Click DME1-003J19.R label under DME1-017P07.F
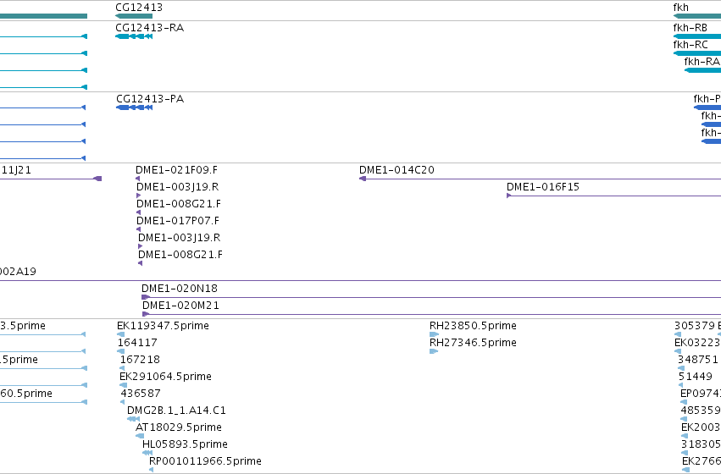 180,238
